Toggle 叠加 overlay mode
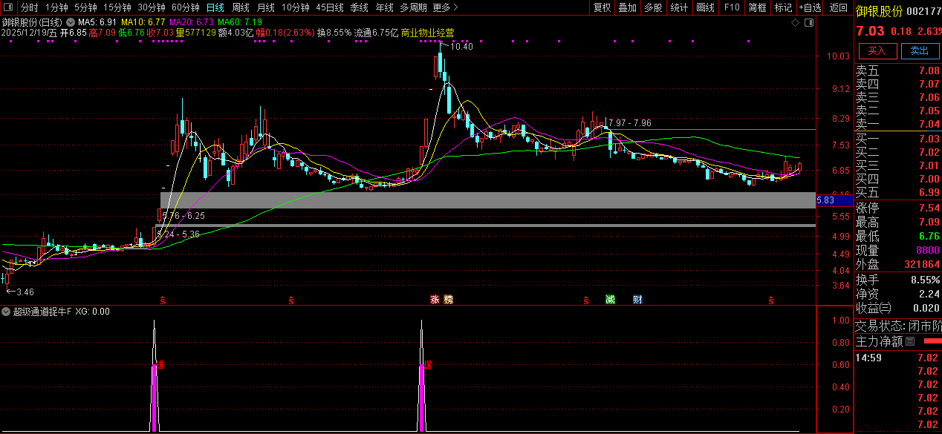 point(627,7)
